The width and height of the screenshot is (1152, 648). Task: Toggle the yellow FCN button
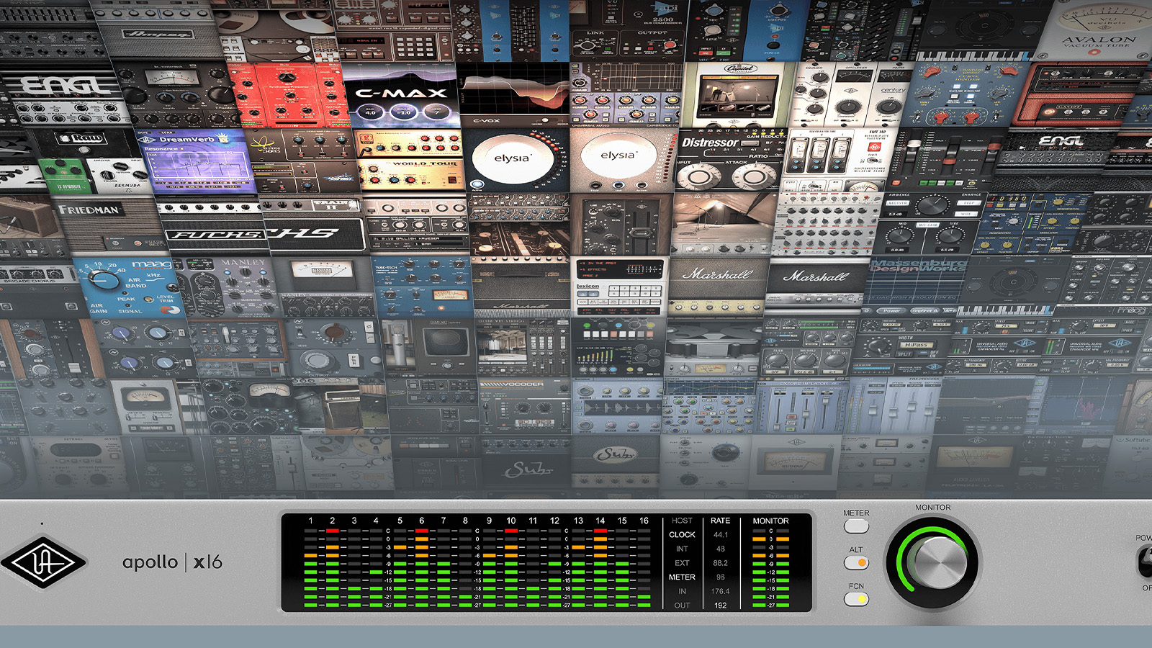856,599
